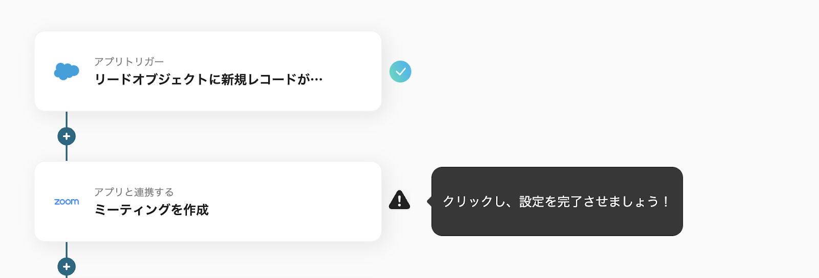Click empty area inside the Zoom action card
The width and height of the screenshot is (819, 278).
(297, 202)
